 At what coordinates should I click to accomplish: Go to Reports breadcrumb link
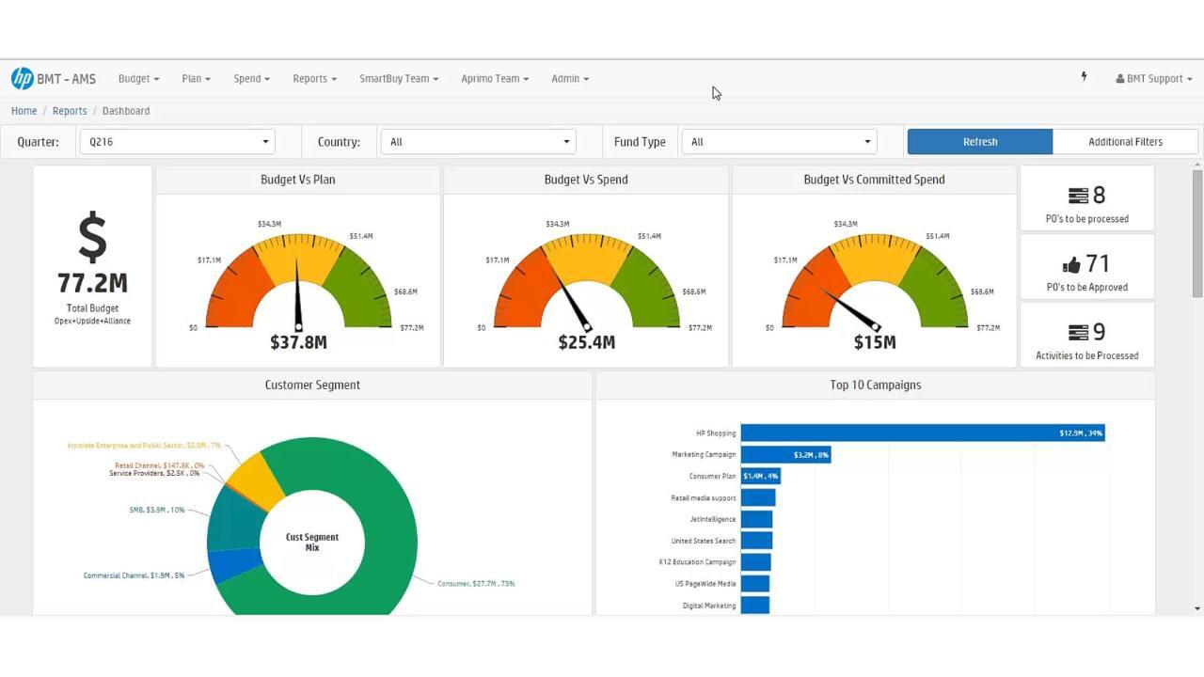[x=70, y=111]
